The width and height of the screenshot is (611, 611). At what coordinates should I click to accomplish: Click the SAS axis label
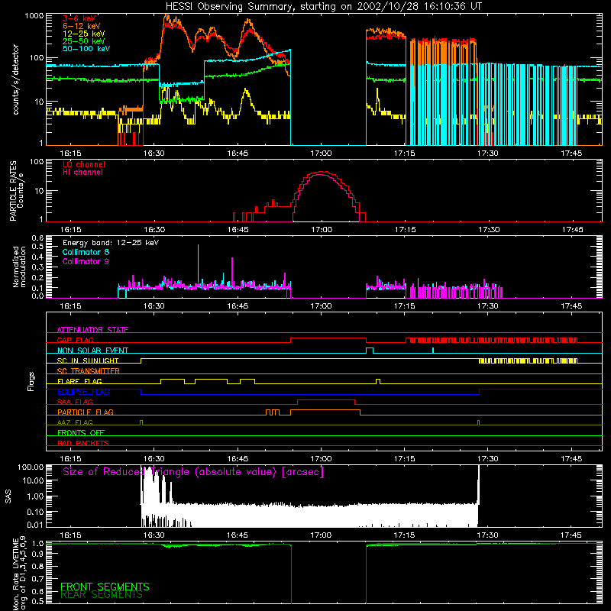[8, 496]
